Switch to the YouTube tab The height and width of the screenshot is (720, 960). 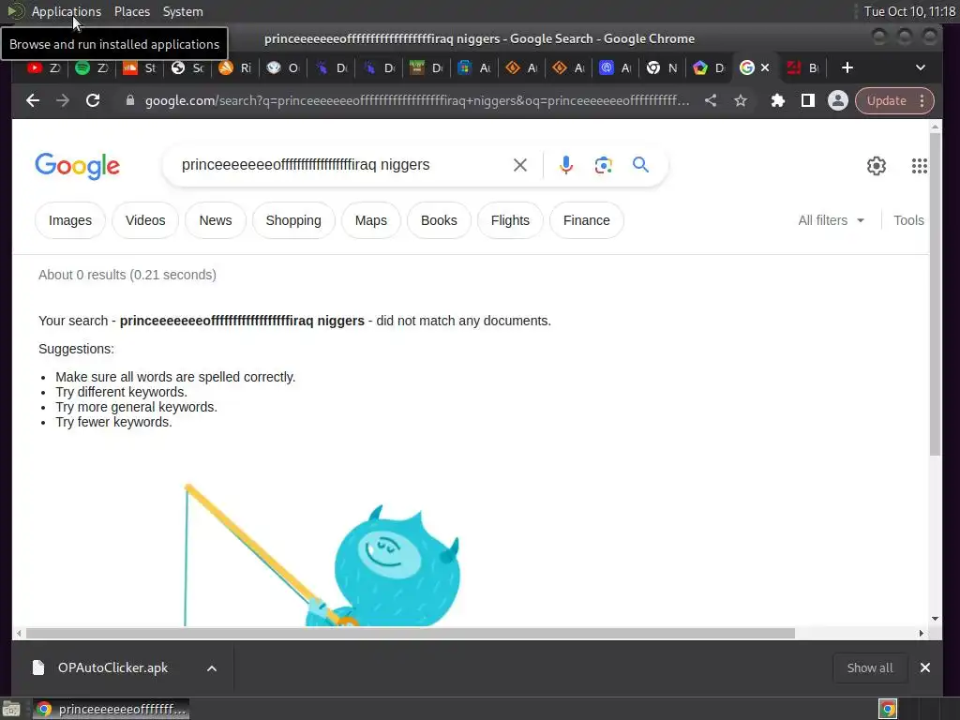43,67
